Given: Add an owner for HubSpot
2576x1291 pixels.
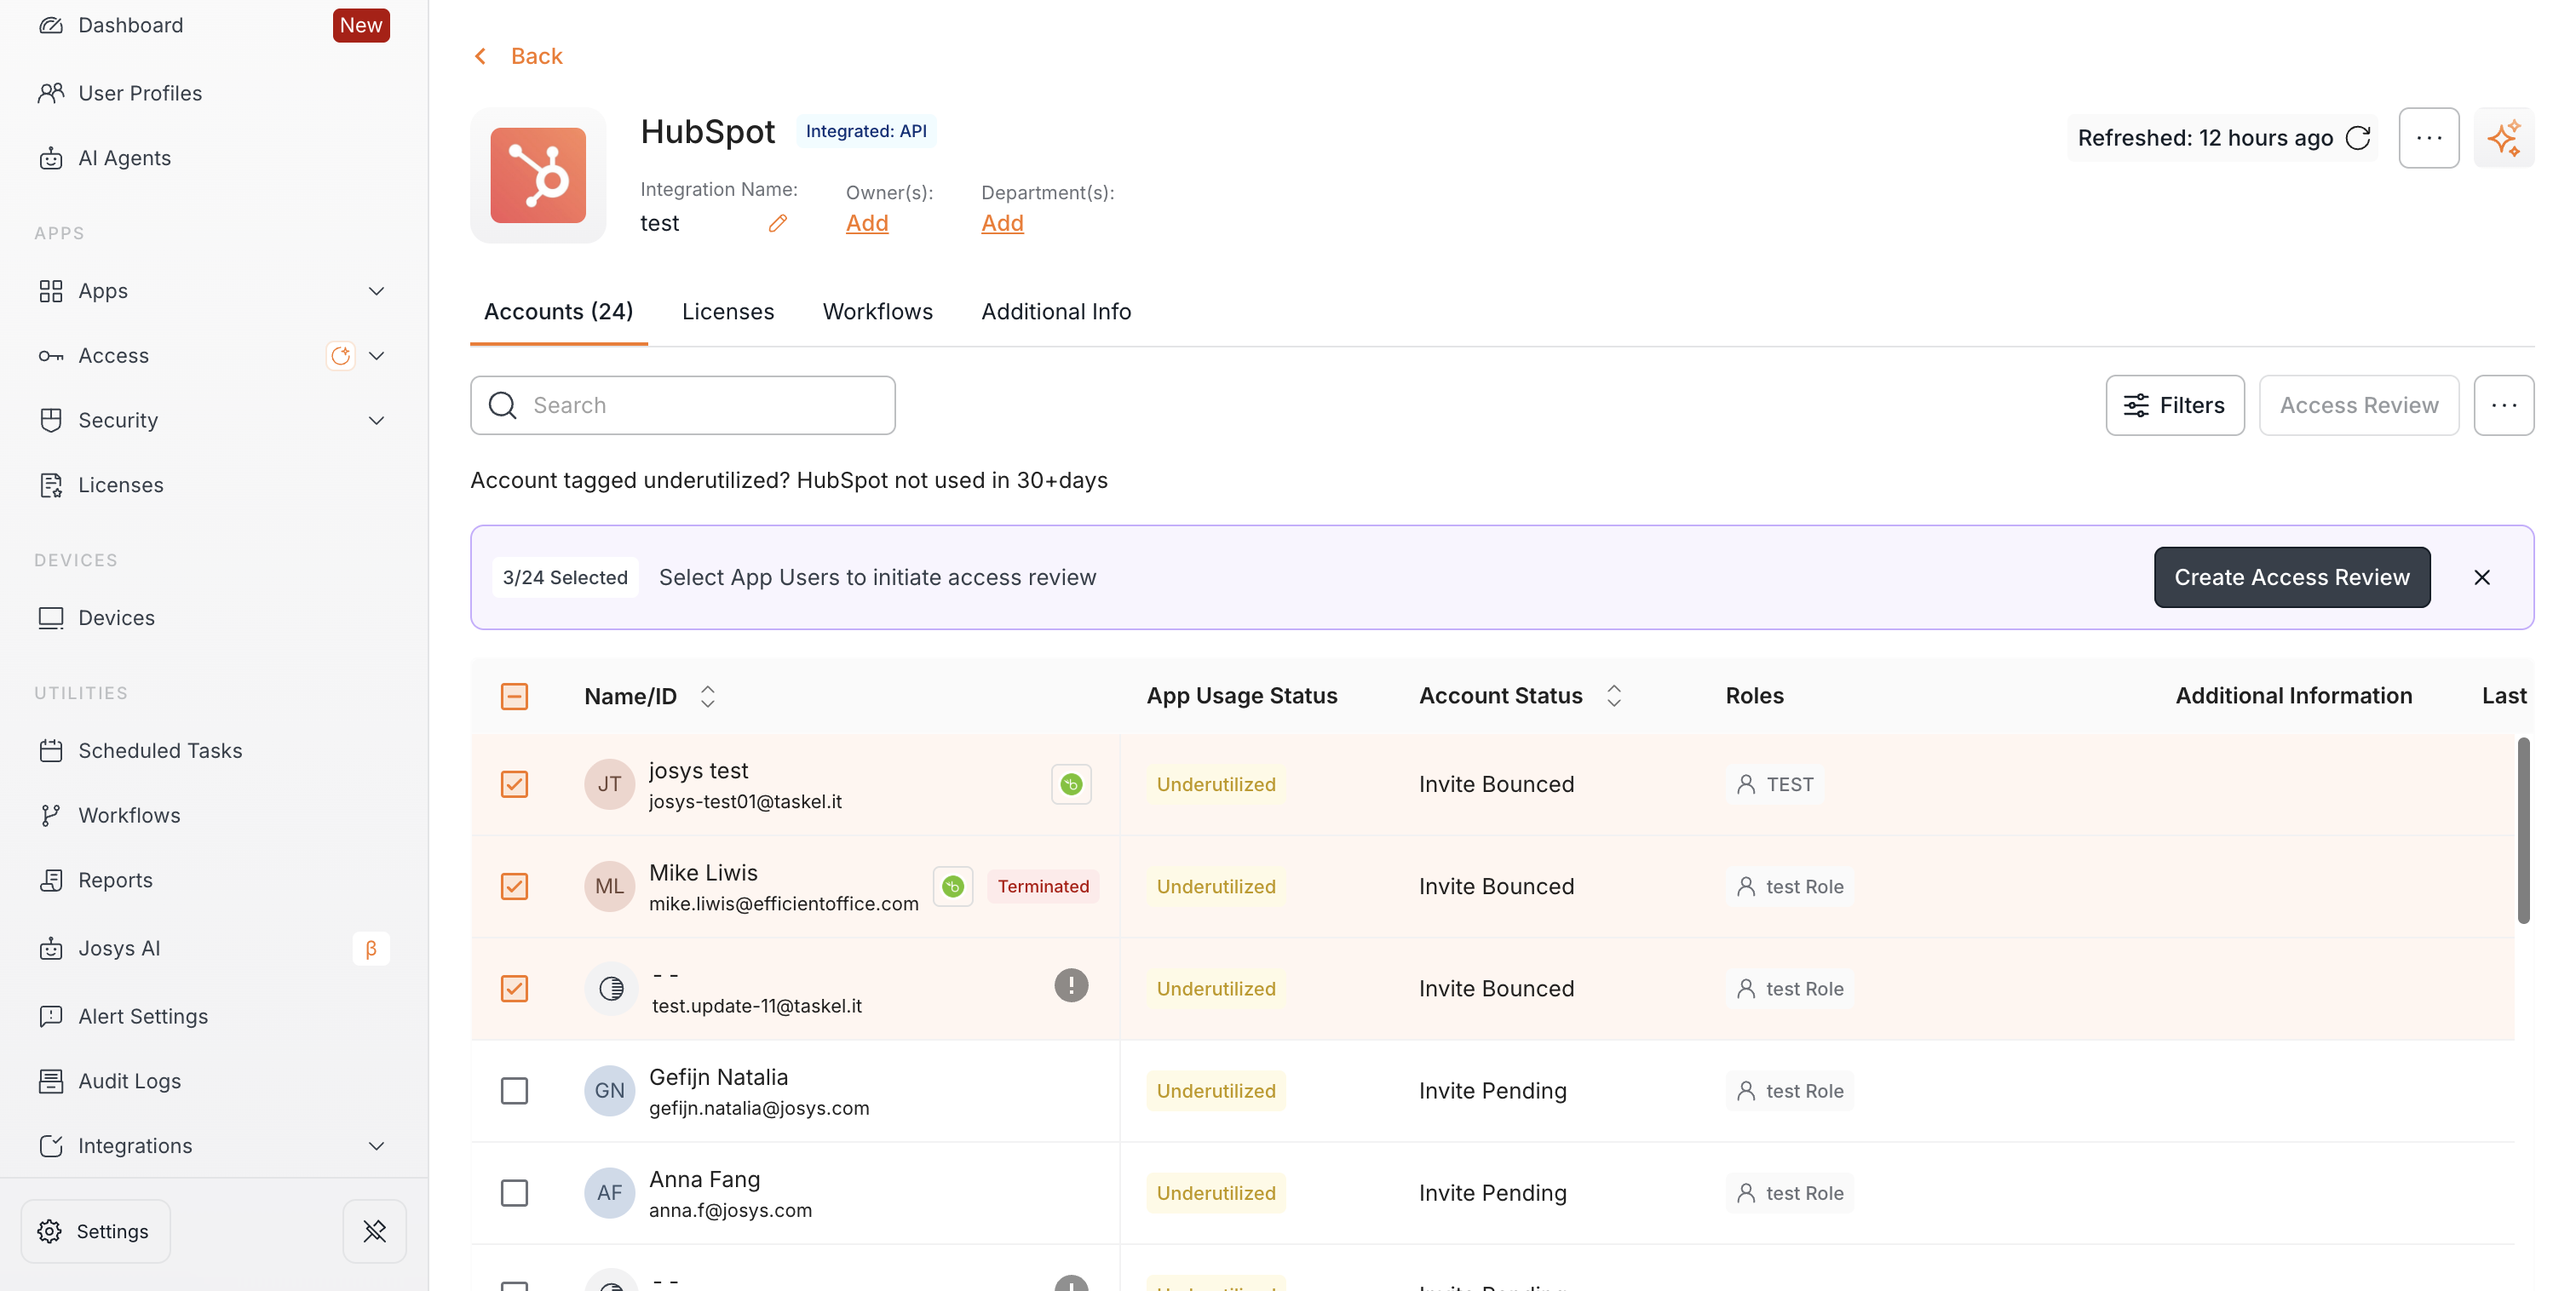Looking at the screenshot, I should (867, 223).
